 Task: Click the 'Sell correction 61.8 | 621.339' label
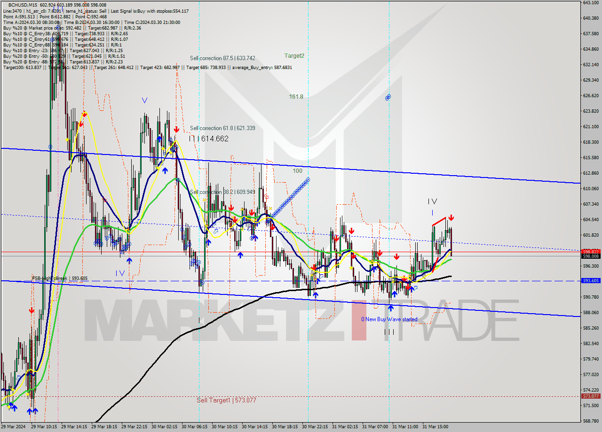click(x=222, y=128)
